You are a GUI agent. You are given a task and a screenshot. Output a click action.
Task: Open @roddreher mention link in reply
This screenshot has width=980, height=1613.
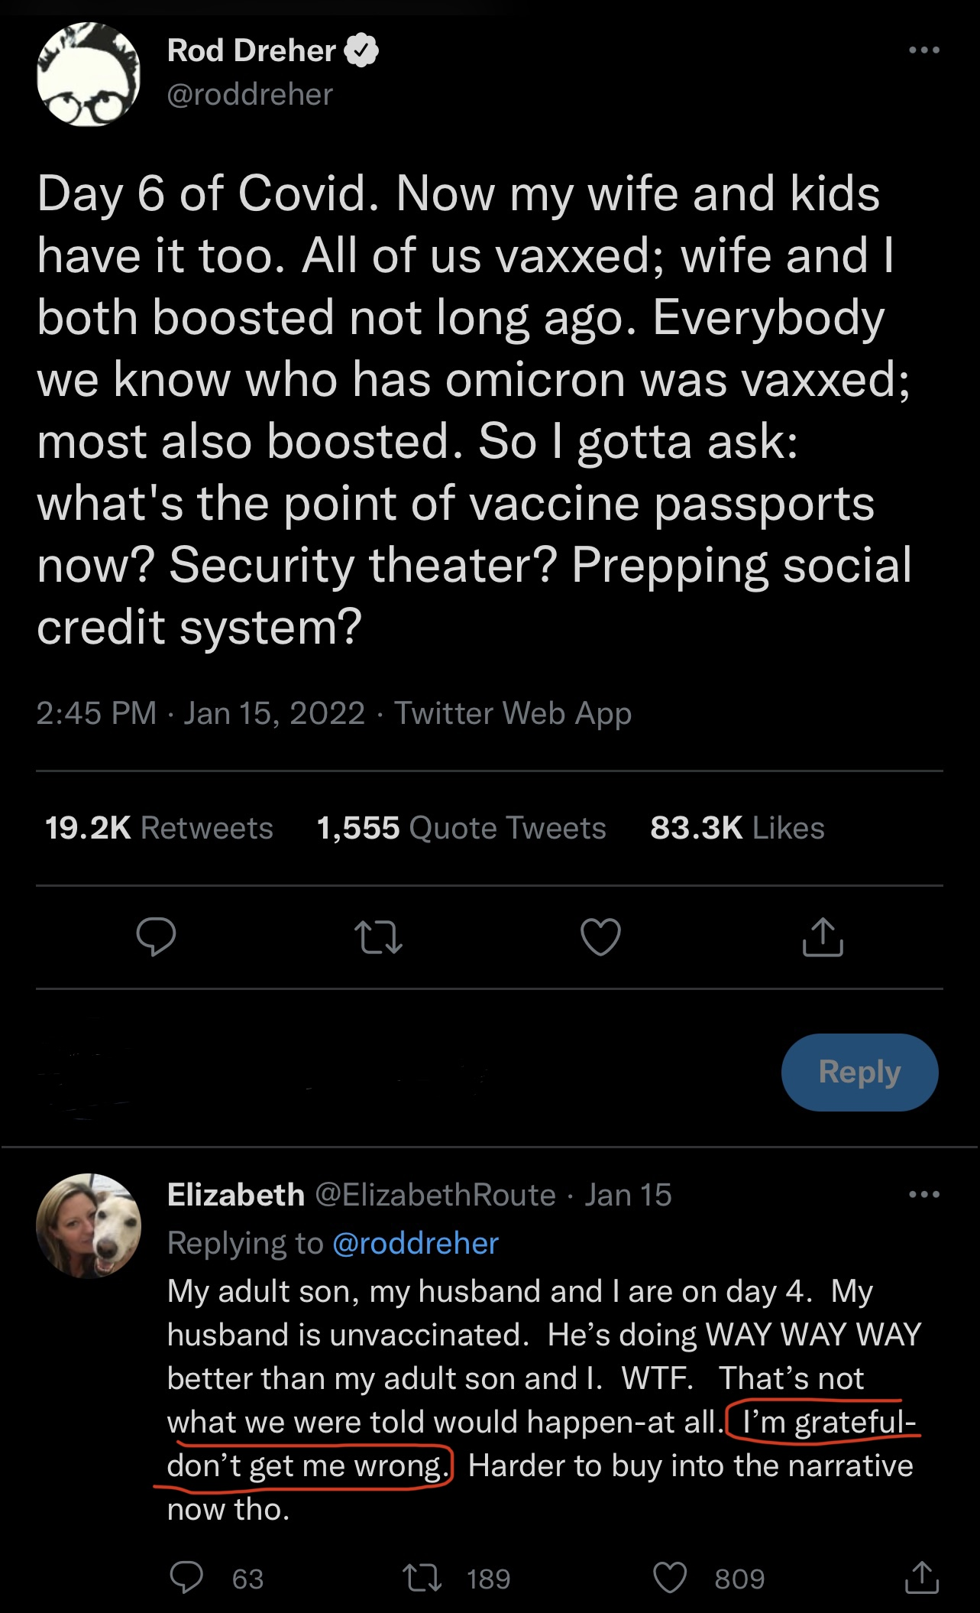pos(416,1243)
